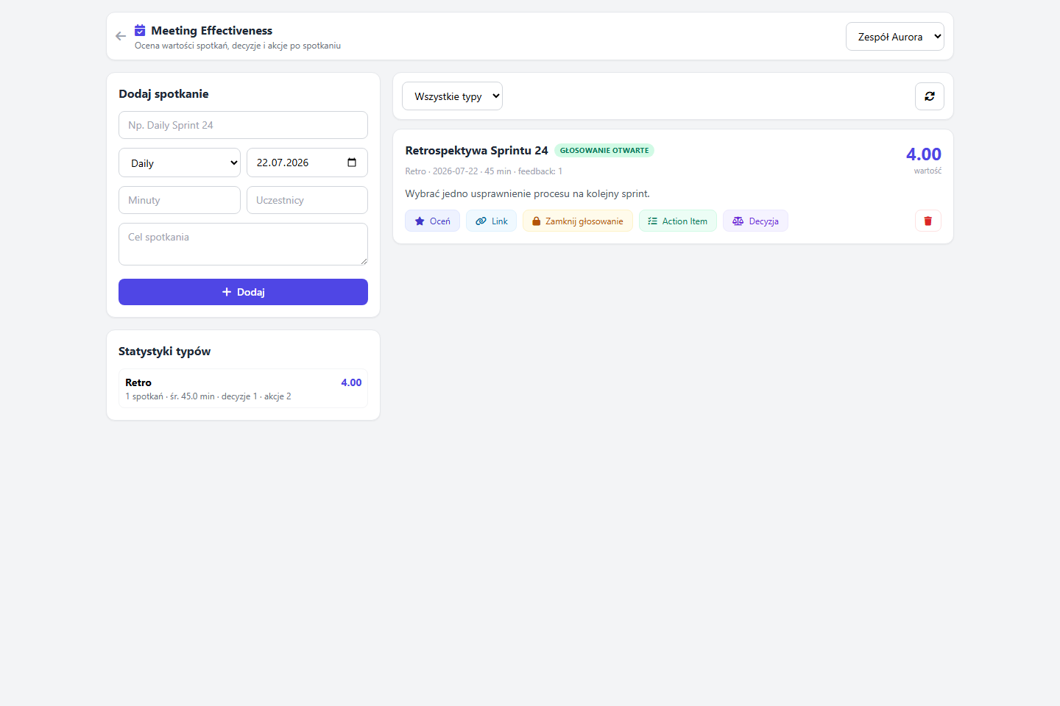Go back using the left arrow icon
This screenshot has height=706, width=1060.
121,36
